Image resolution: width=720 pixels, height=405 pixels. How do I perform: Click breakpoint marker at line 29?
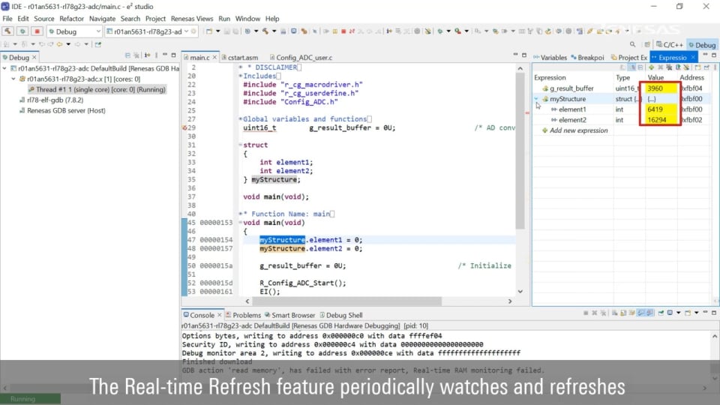[x=184, y=127]
